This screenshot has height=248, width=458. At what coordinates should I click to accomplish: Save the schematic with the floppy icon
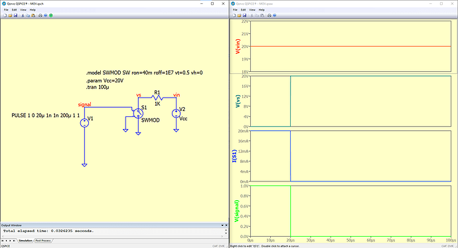pos(15,15)
